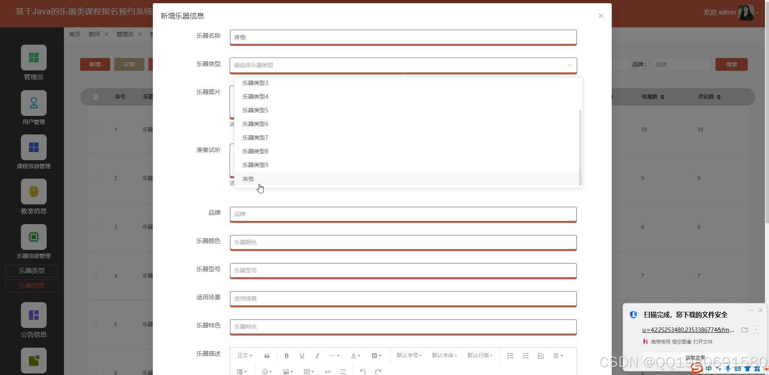Insert a blockquote in the editor
The image size is (769, 375).
tap(267, 356)
